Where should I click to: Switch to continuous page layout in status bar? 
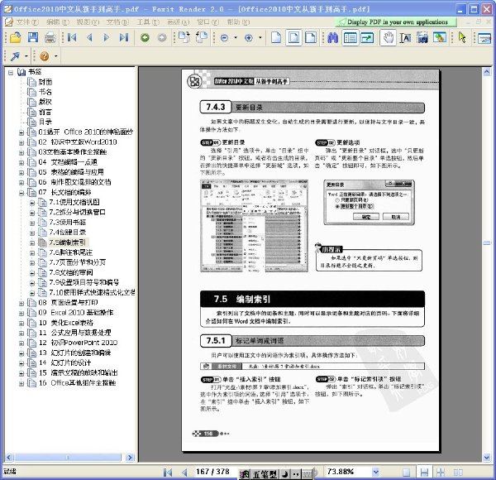pos(424,473)
